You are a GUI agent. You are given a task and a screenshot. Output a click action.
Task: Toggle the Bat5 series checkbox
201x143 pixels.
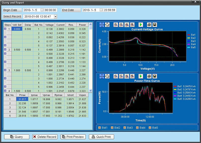pos(150,128)
